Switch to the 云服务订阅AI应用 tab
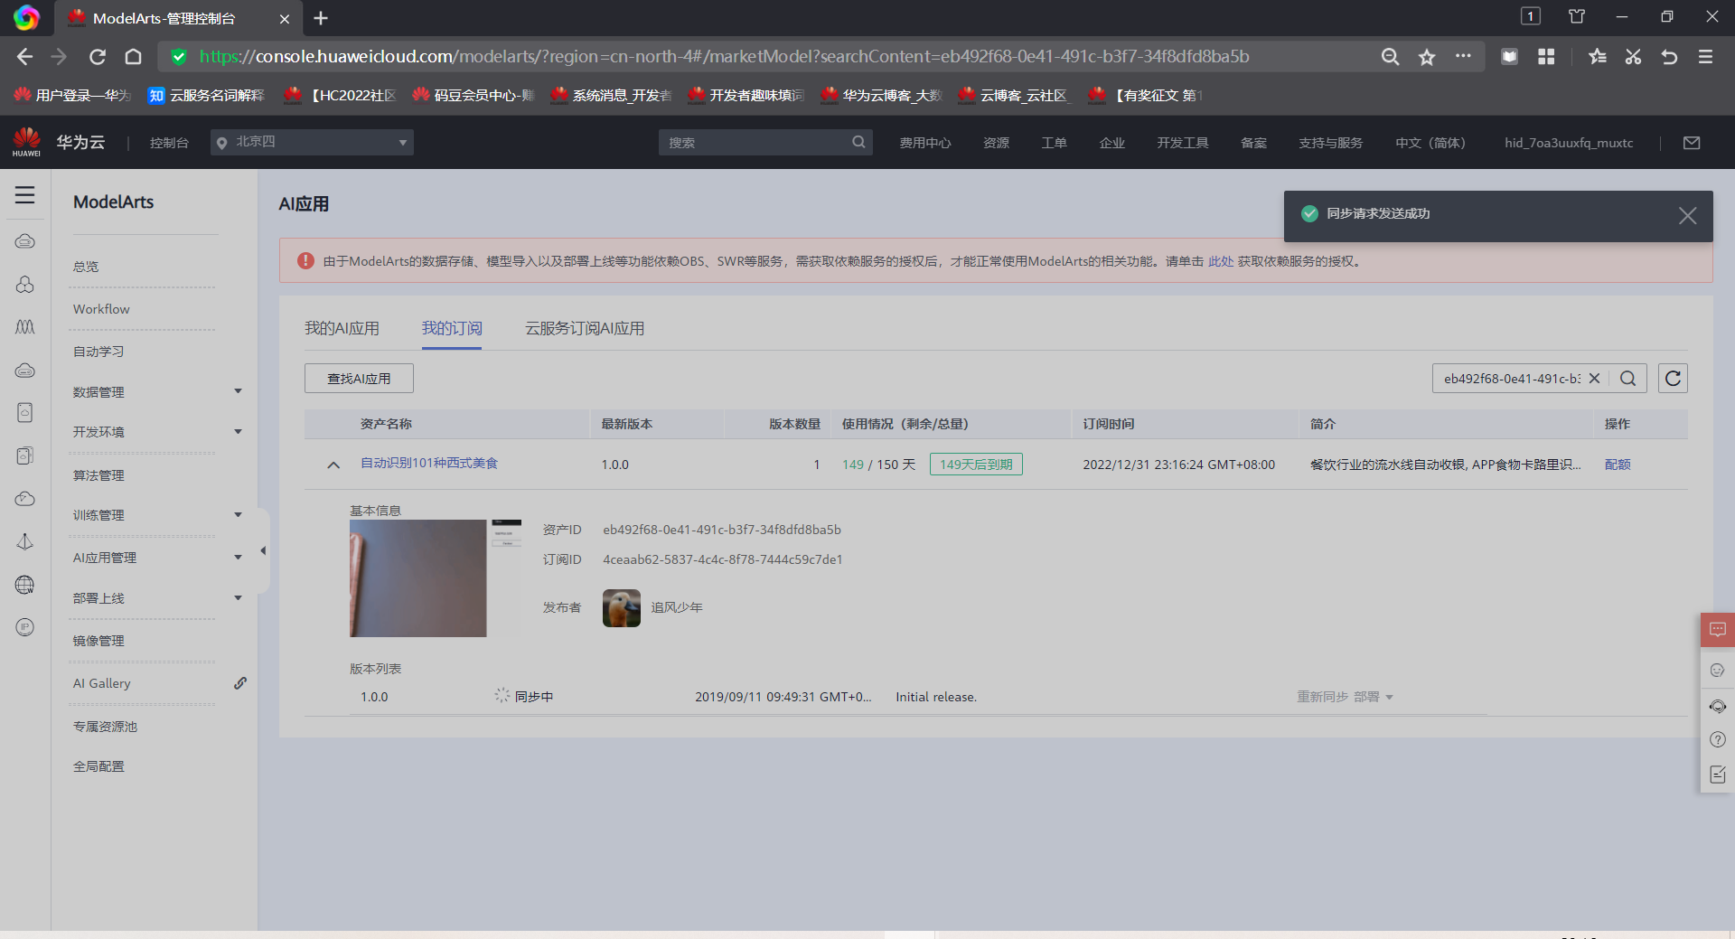The height and width of the screenshot is (939, 1735). pos(585,328)
